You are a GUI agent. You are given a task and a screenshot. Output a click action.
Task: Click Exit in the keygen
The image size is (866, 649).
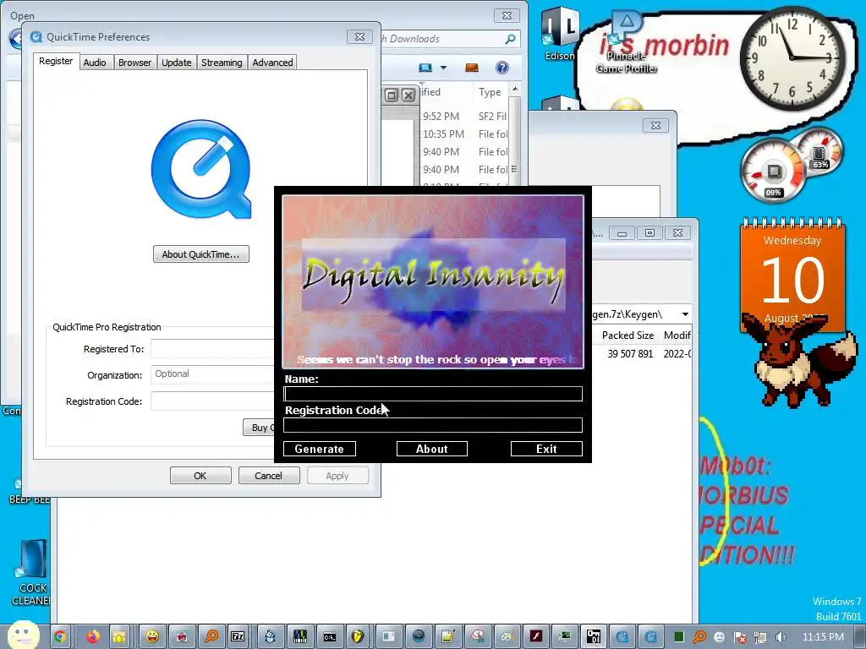click(546, 449)
